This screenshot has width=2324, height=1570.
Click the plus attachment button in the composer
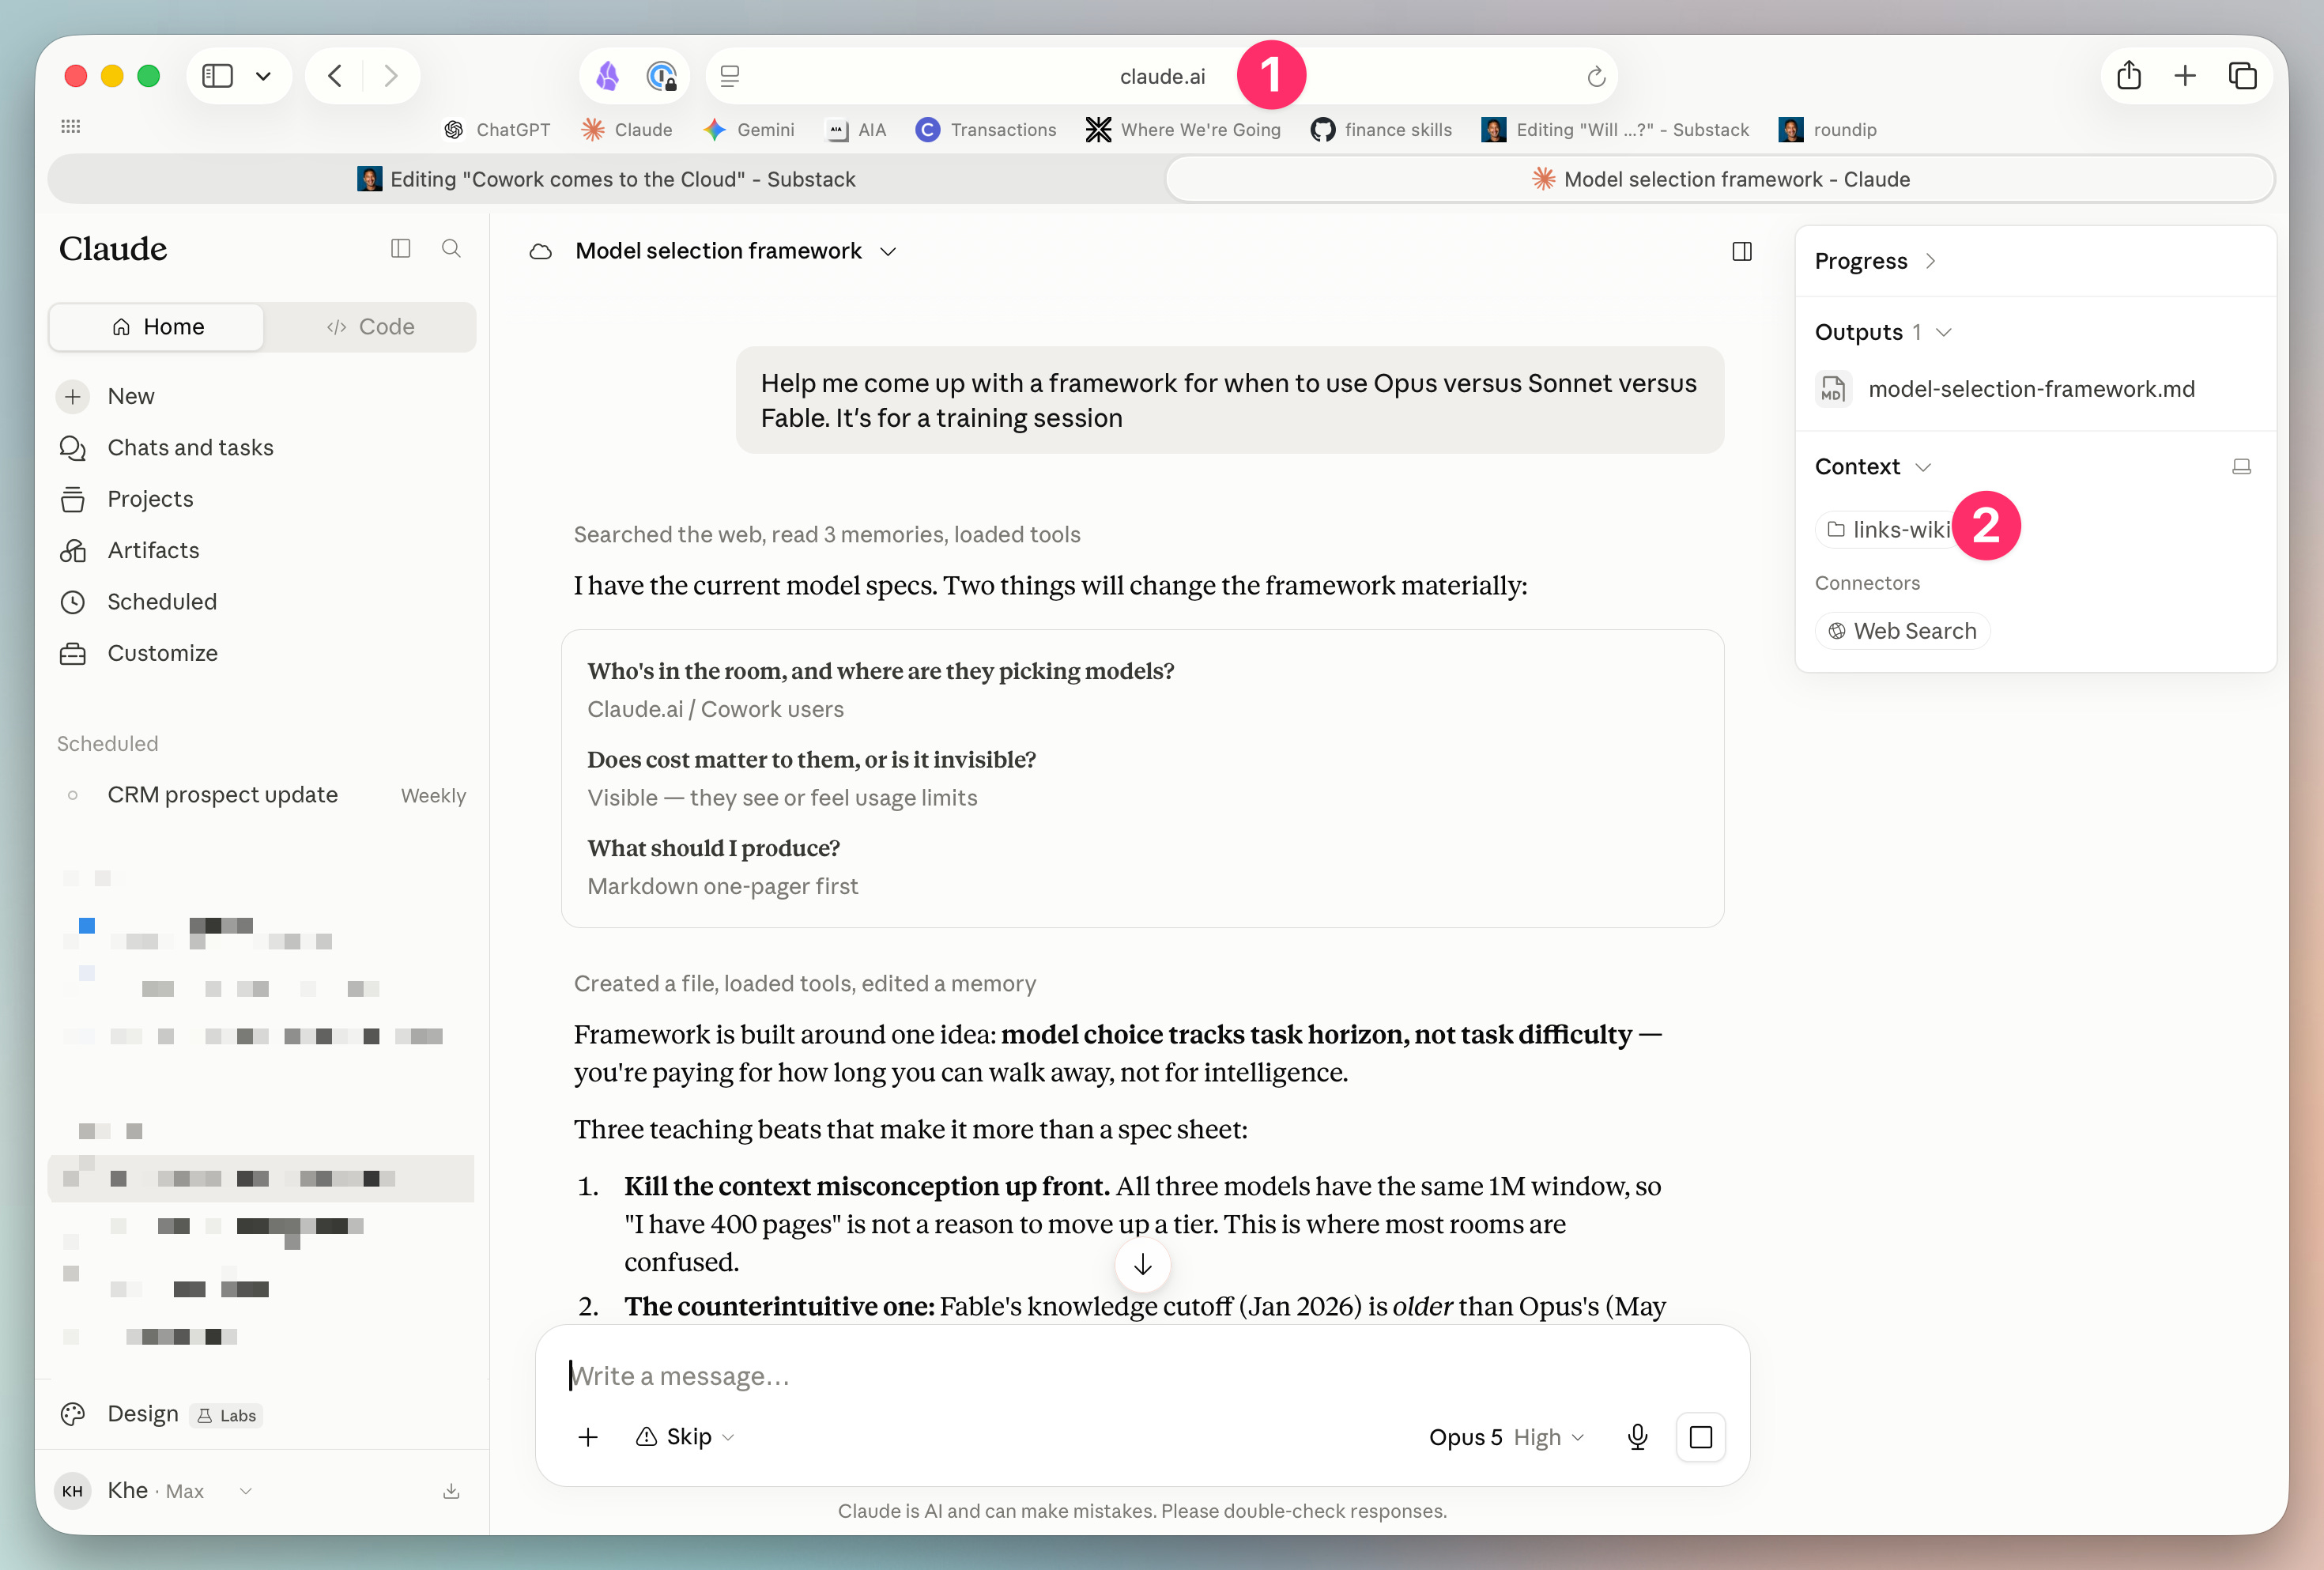[x=588, y=1437]
